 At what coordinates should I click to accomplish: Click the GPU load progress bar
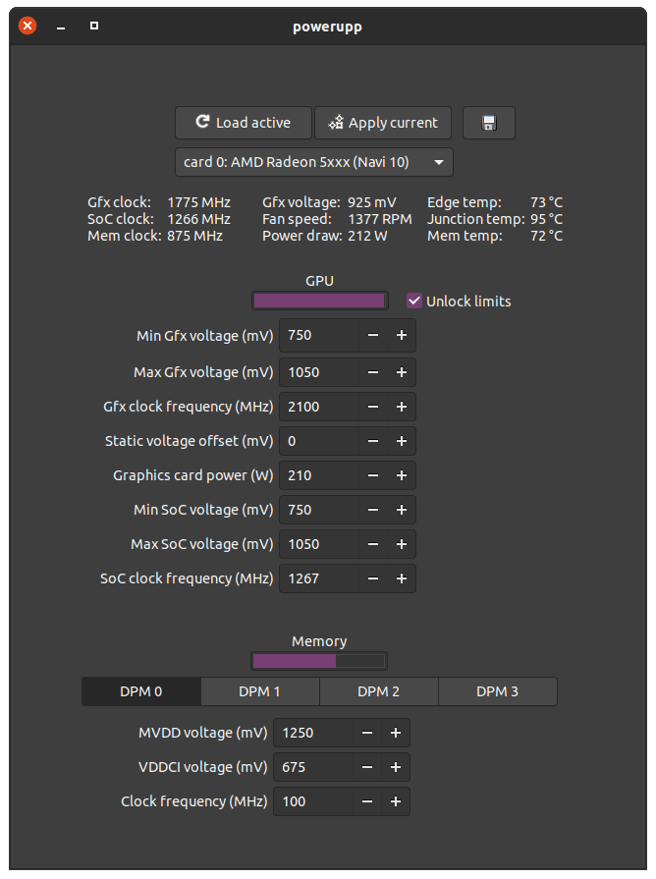[x=319, y=301]
